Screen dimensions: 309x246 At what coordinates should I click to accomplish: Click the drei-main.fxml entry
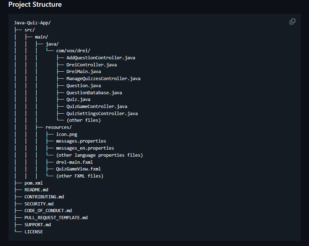pos(74,162)
